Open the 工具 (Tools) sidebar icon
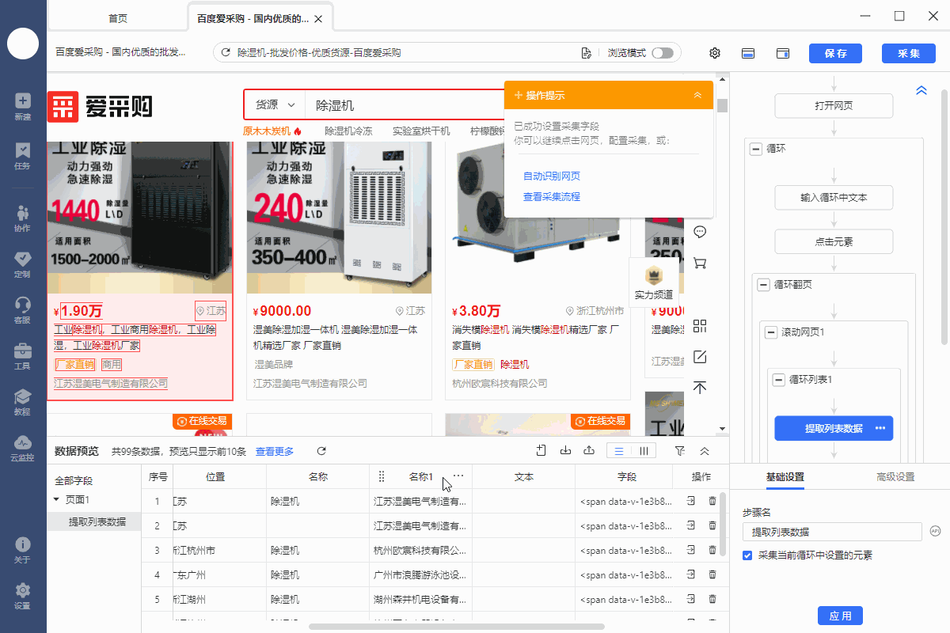Viewport: 950px width, 633px height. (22, 356)
